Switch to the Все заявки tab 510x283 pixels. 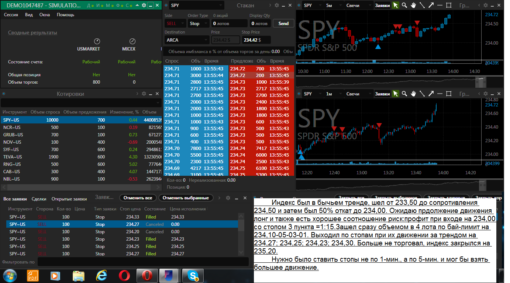[15, 199]
